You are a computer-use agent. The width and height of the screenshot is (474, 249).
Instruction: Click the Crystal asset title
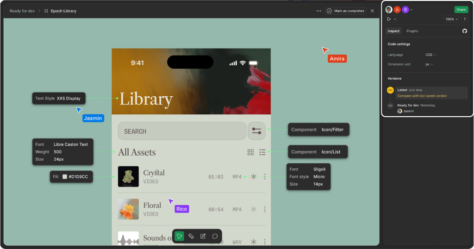154,173
